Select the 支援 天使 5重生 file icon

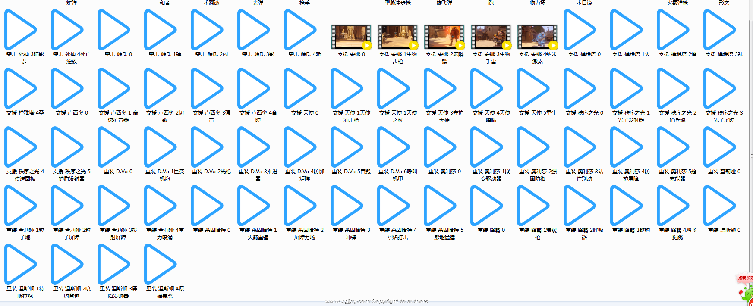click(533, 88)
